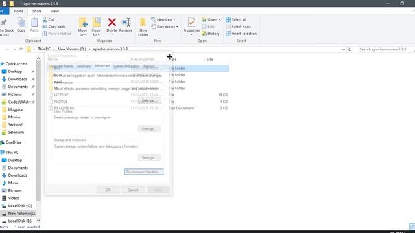Open the Move to menu
The image size is (415, 233).
[83, 27]
